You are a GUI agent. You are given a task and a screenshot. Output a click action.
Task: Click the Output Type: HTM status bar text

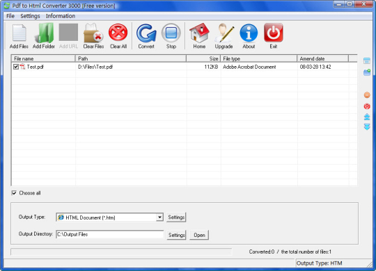[x=320, y=263]
